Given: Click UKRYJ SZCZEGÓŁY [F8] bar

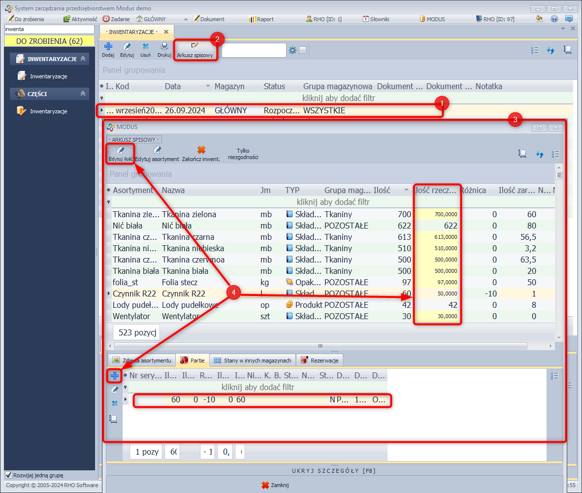Looking at the screenshot, I should point(333,471).
